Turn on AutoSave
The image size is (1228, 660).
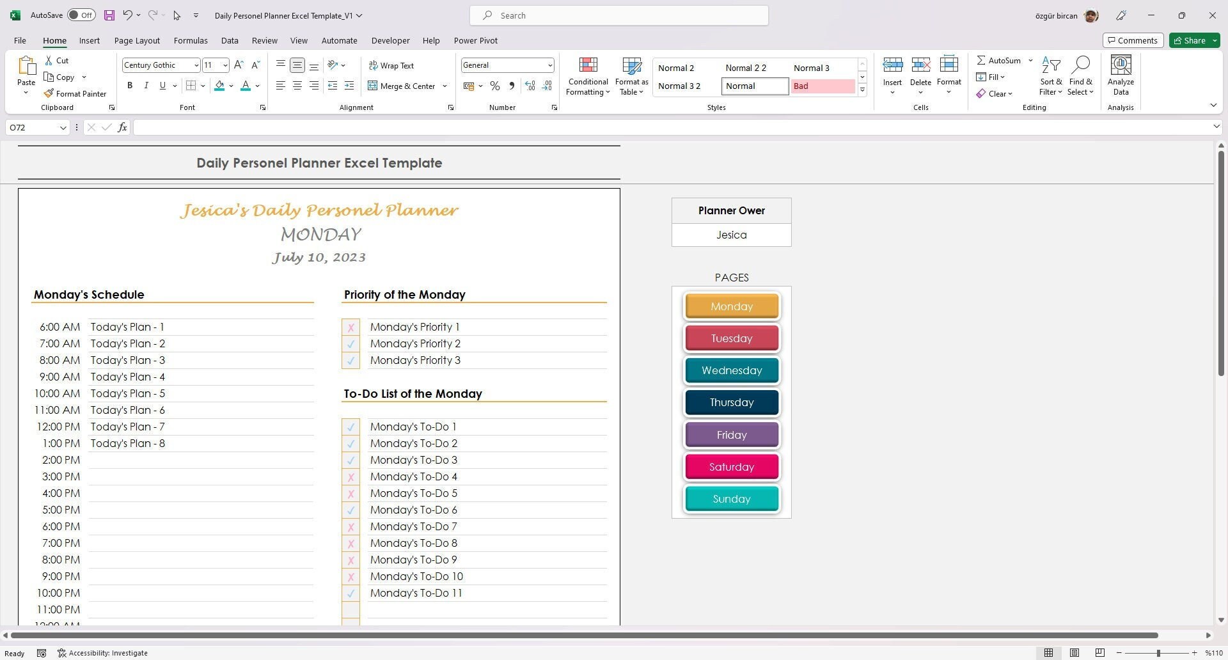tap(80, 14)
